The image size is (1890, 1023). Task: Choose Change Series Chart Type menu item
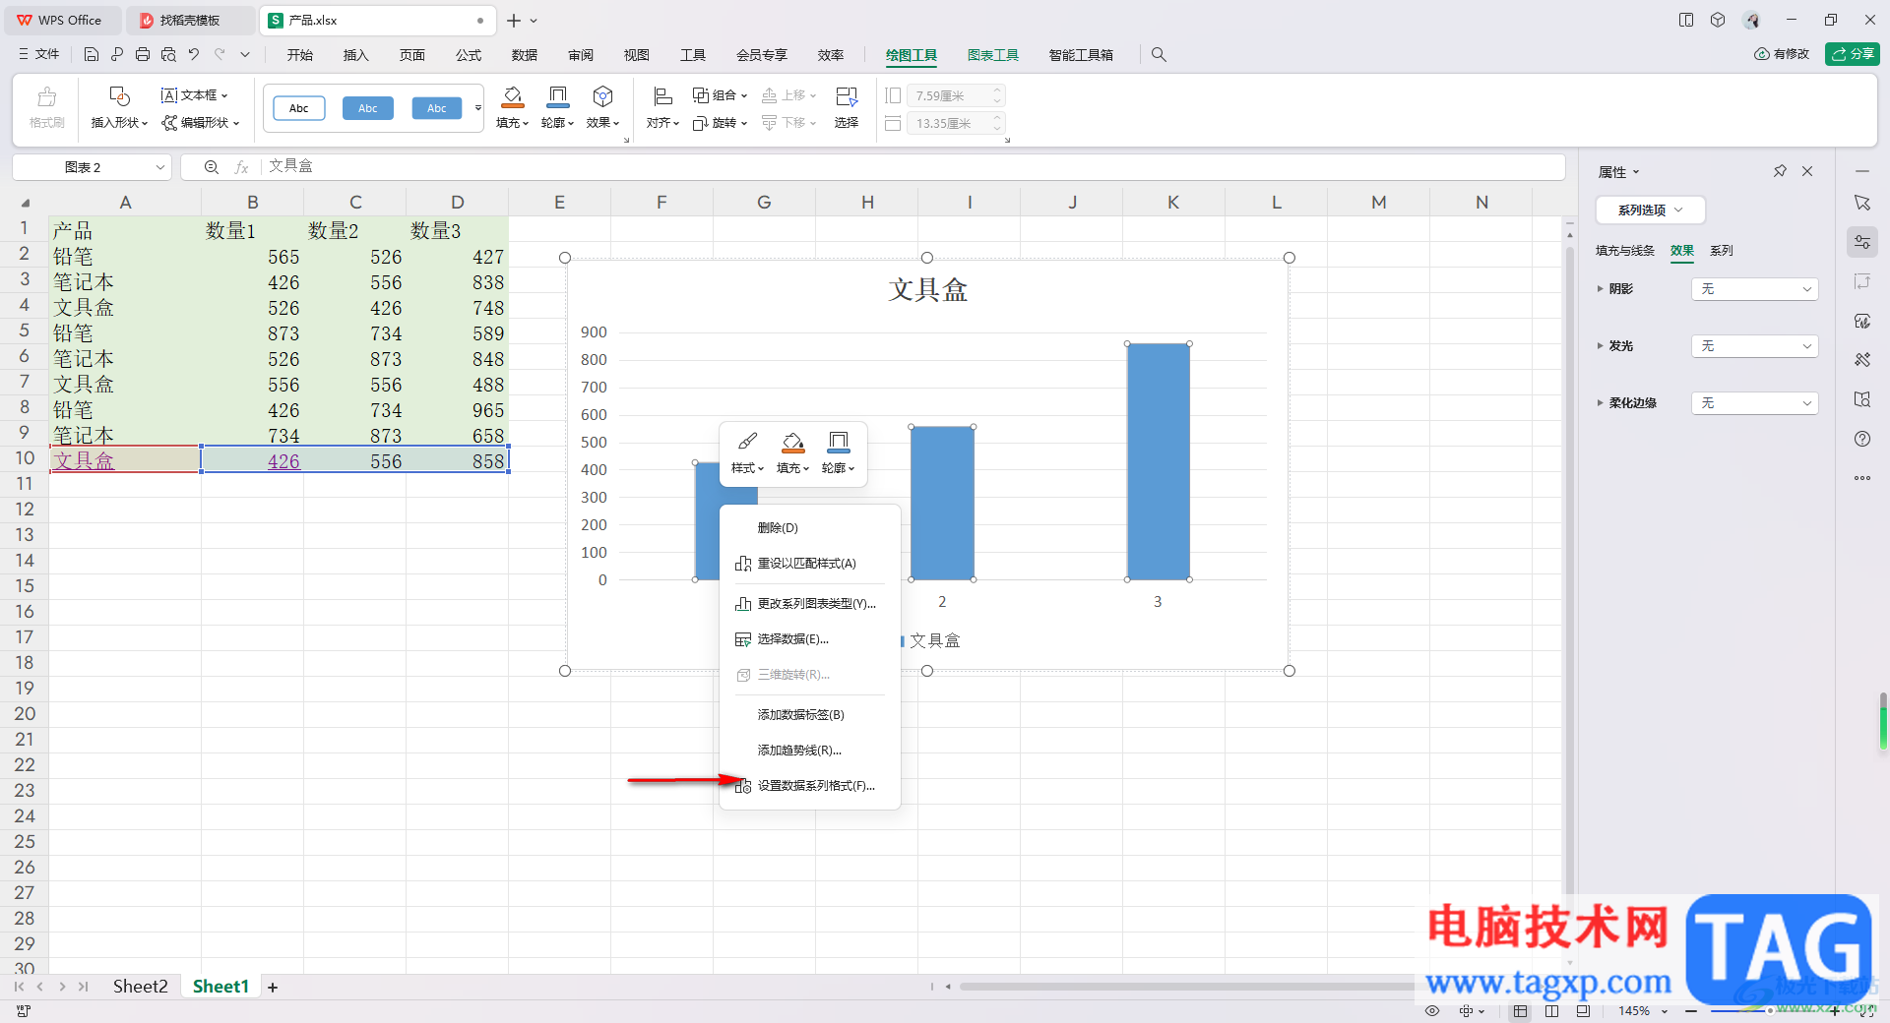(810, 604)
